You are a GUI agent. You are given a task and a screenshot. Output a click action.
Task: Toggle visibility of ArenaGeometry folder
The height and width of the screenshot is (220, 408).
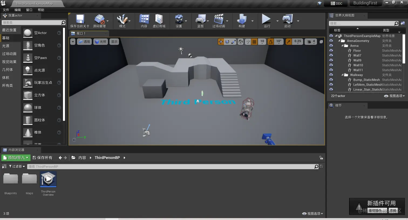point(331,41)
